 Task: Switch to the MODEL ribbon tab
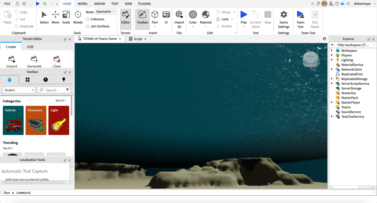tap(83, 4)
